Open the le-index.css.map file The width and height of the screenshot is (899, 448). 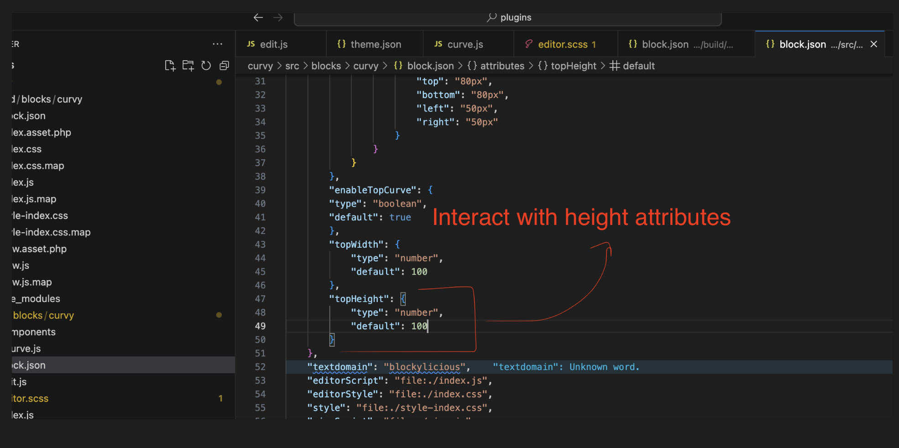pos(123,232)
